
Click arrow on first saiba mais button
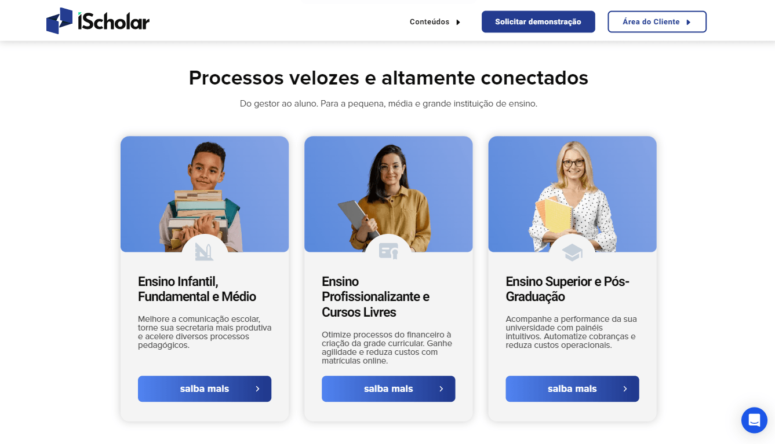257,389
